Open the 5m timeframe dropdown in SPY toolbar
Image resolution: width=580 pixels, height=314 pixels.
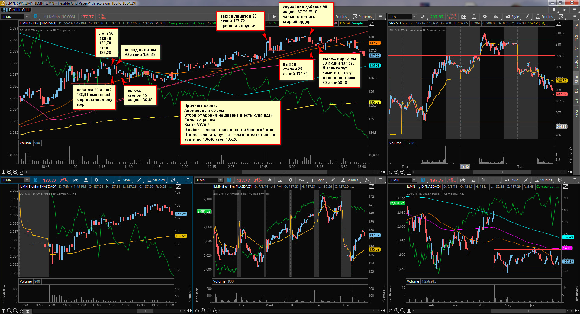click(496, 17)
